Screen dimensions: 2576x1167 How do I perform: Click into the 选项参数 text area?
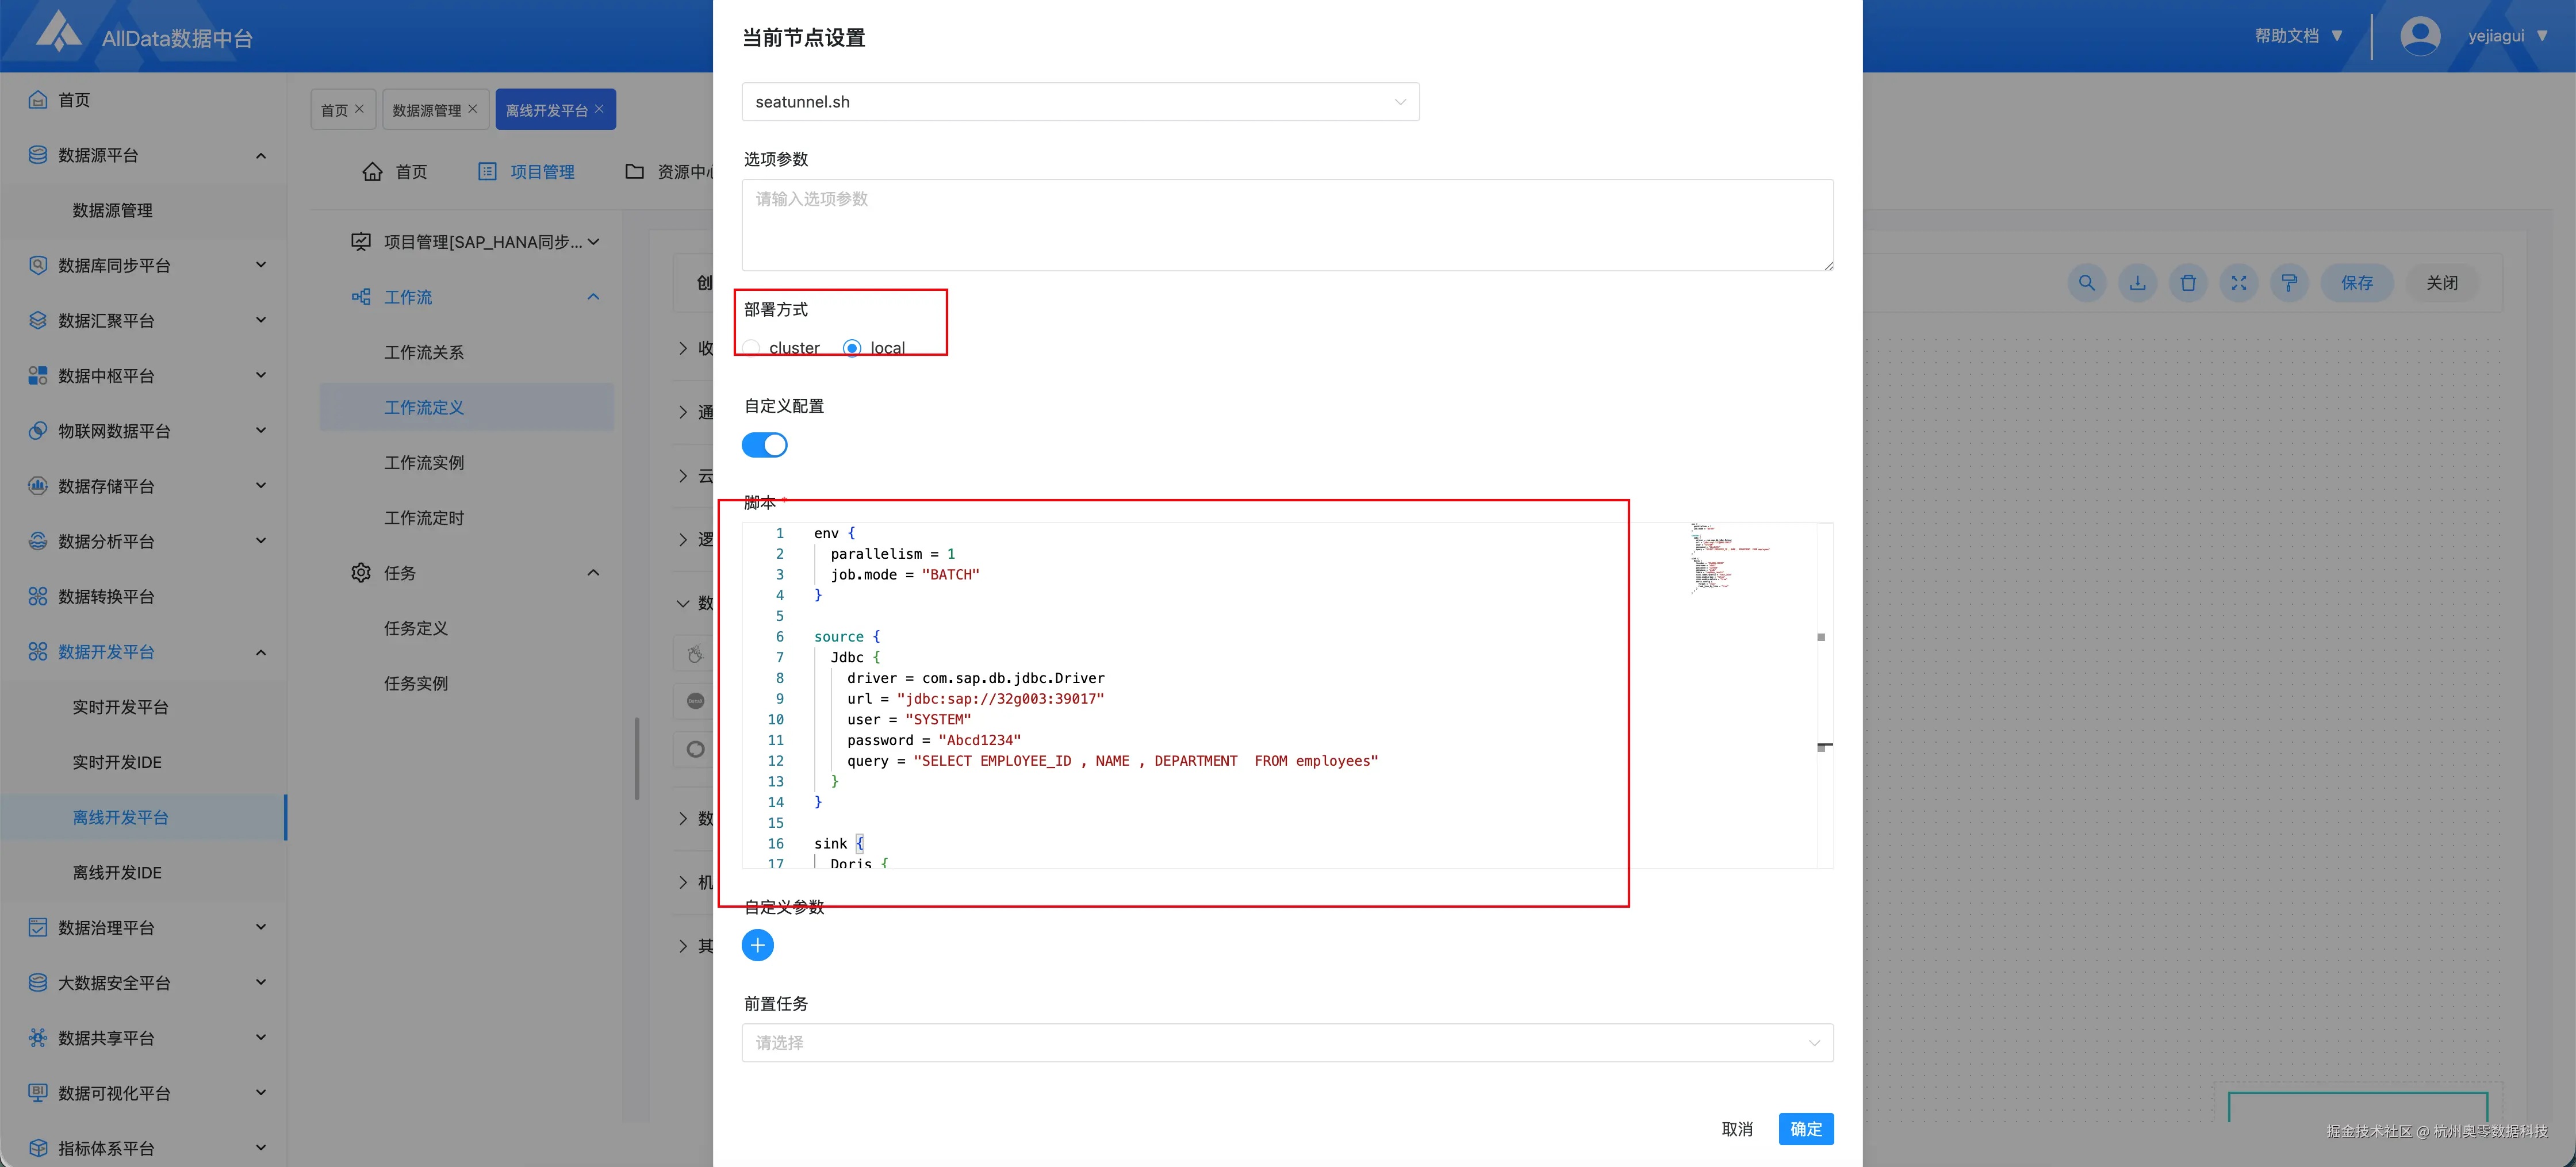click(x=1287, y=225)
